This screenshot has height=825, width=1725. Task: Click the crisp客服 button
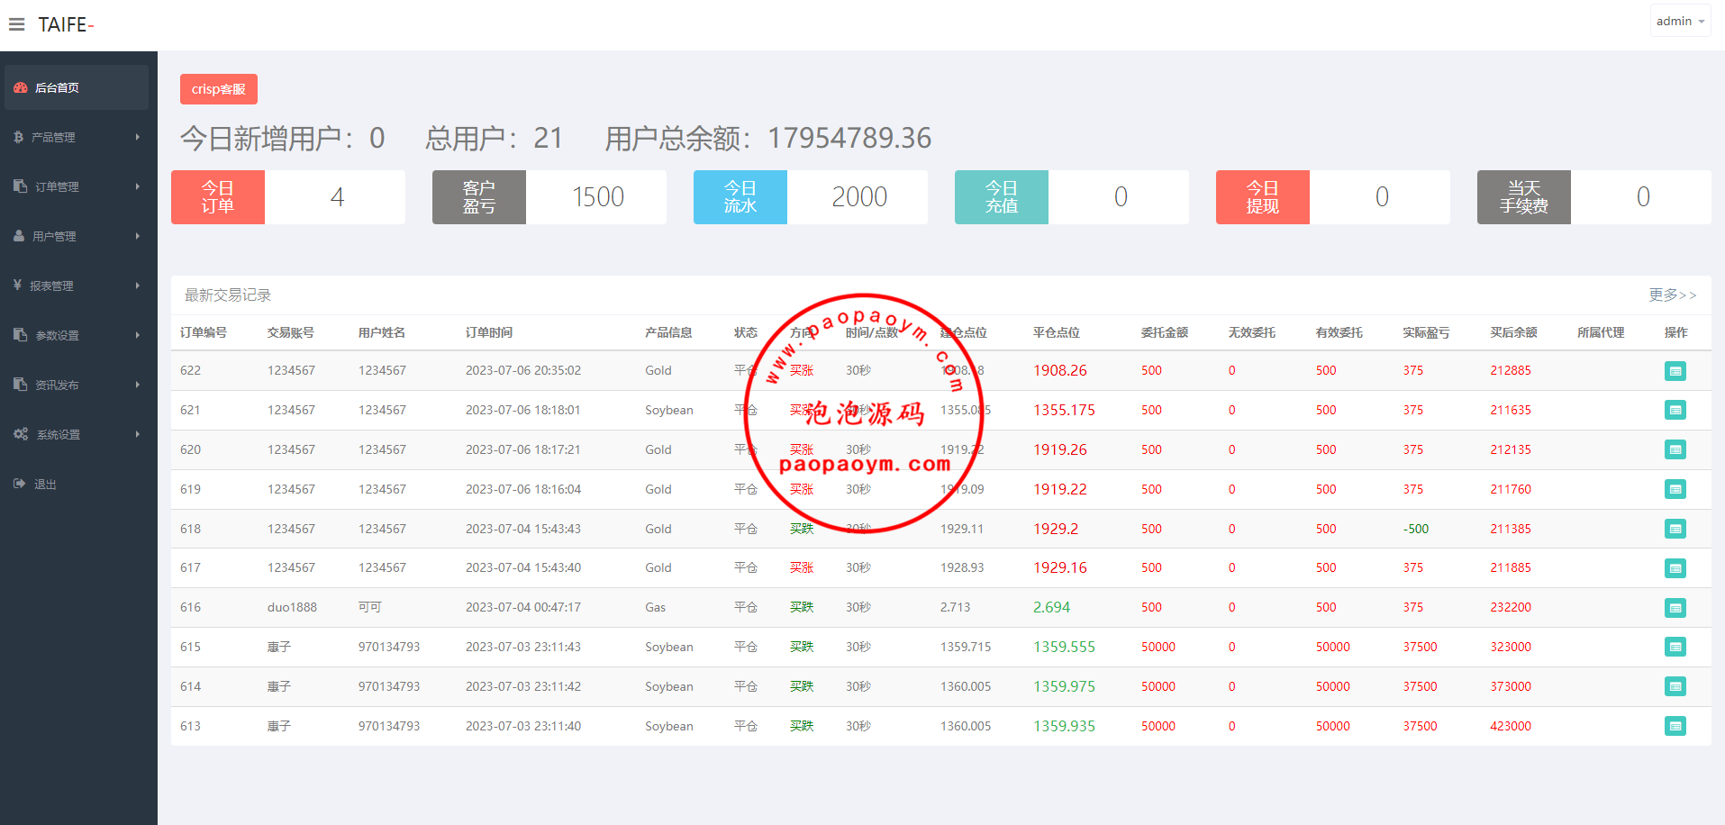coord(219,89)
